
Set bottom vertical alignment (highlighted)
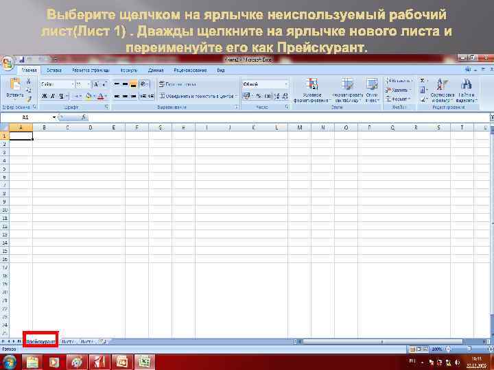(133, 84)
